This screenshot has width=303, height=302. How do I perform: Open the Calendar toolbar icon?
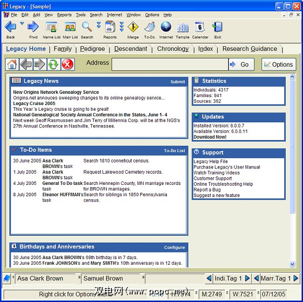click(x=200, y=27)
